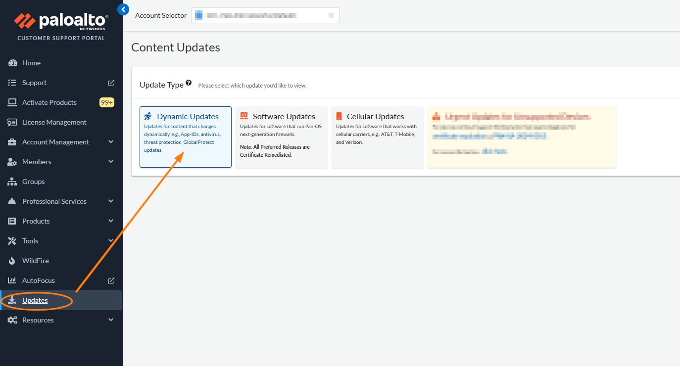
Task: Click the Tools label in the sidebar
Action: (30, 241)
